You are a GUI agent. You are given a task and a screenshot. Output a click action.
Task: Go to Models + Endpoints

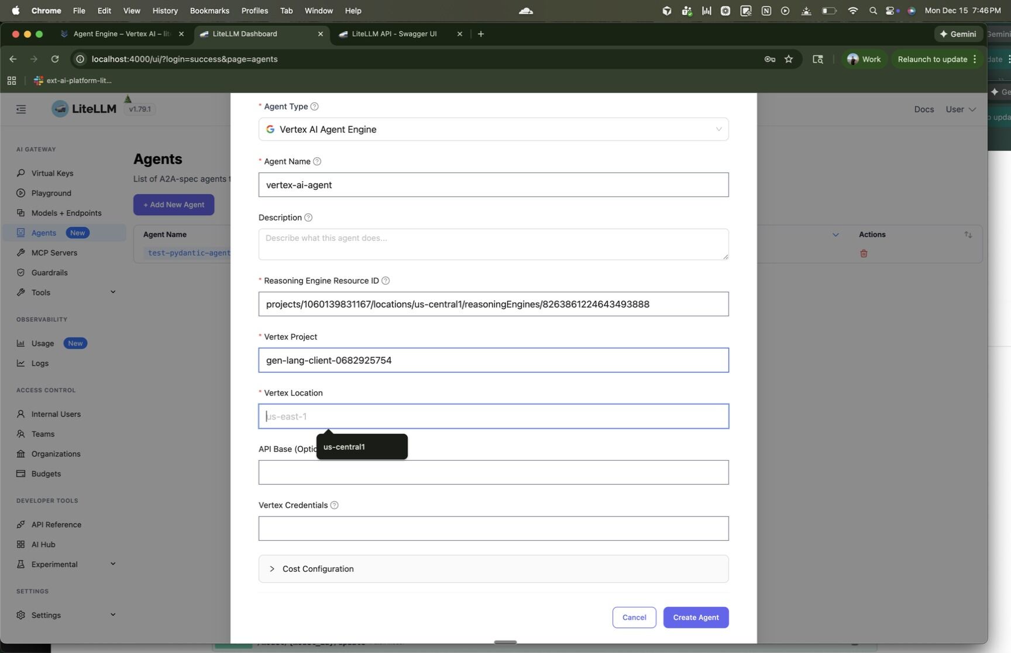66,213
